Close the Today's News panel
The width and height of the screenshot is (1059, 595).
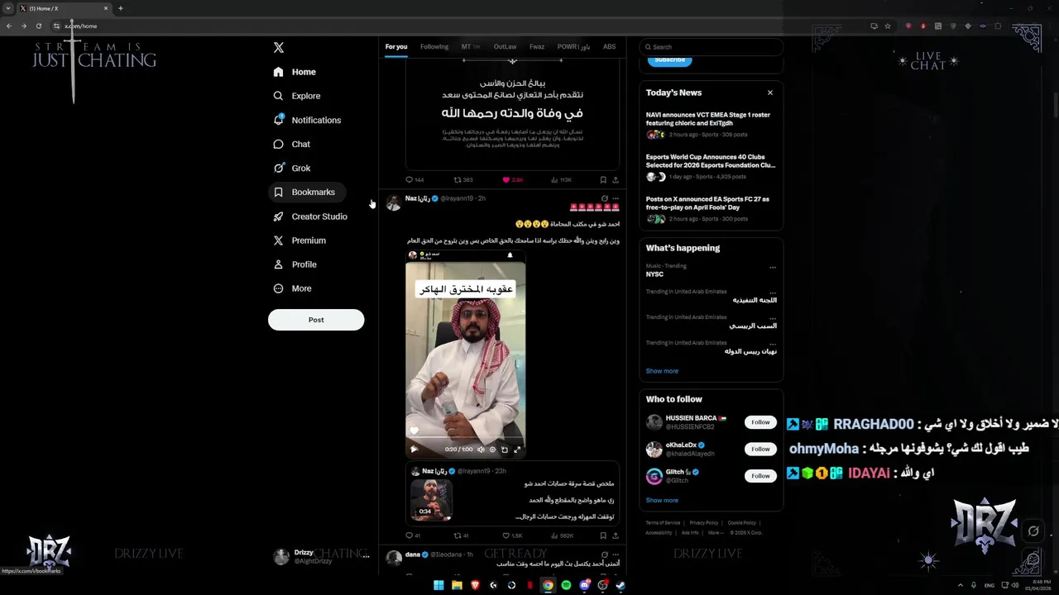click(x=770, y=93)
